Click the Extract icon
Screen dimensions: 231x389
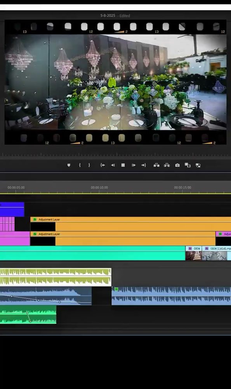pyautogui.click(x=167, y=165)
